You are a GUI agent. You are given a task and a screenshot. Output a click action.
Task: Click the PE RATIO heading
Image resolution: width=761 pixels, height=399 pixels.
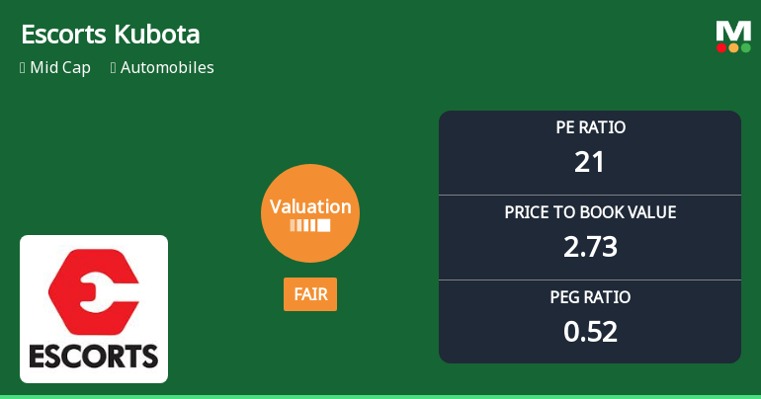coord(590,127)
